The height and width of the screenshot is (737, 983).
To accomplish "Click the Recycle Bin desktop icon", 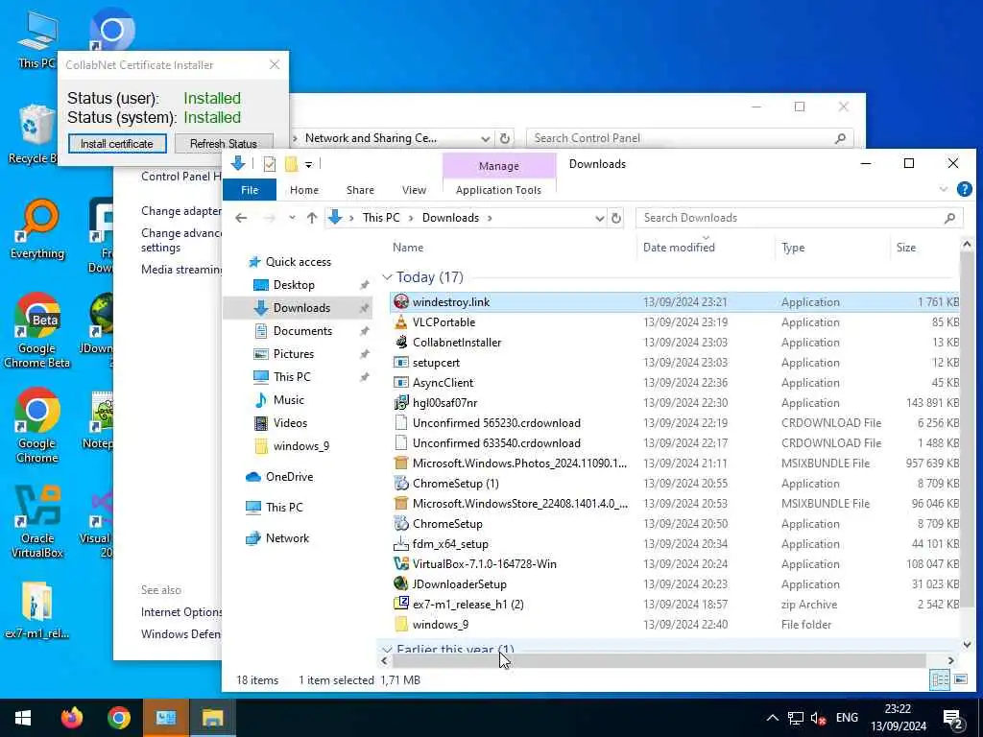I will [x=33, y=133].
